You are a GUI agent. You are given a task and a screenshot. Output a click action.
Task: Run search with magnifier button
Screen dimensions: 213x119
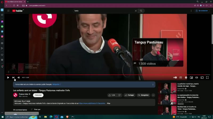[141, 11]
